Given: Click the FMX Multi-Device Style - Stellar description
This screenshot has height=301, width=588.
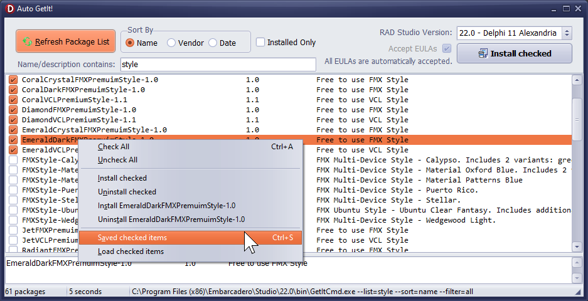Looking at the screenshot, I should coord(388,200).
